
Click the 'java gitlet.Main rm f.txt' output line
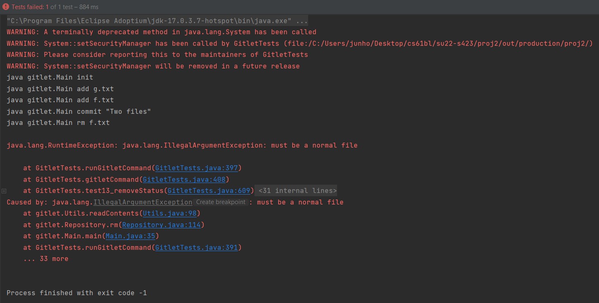58,123
